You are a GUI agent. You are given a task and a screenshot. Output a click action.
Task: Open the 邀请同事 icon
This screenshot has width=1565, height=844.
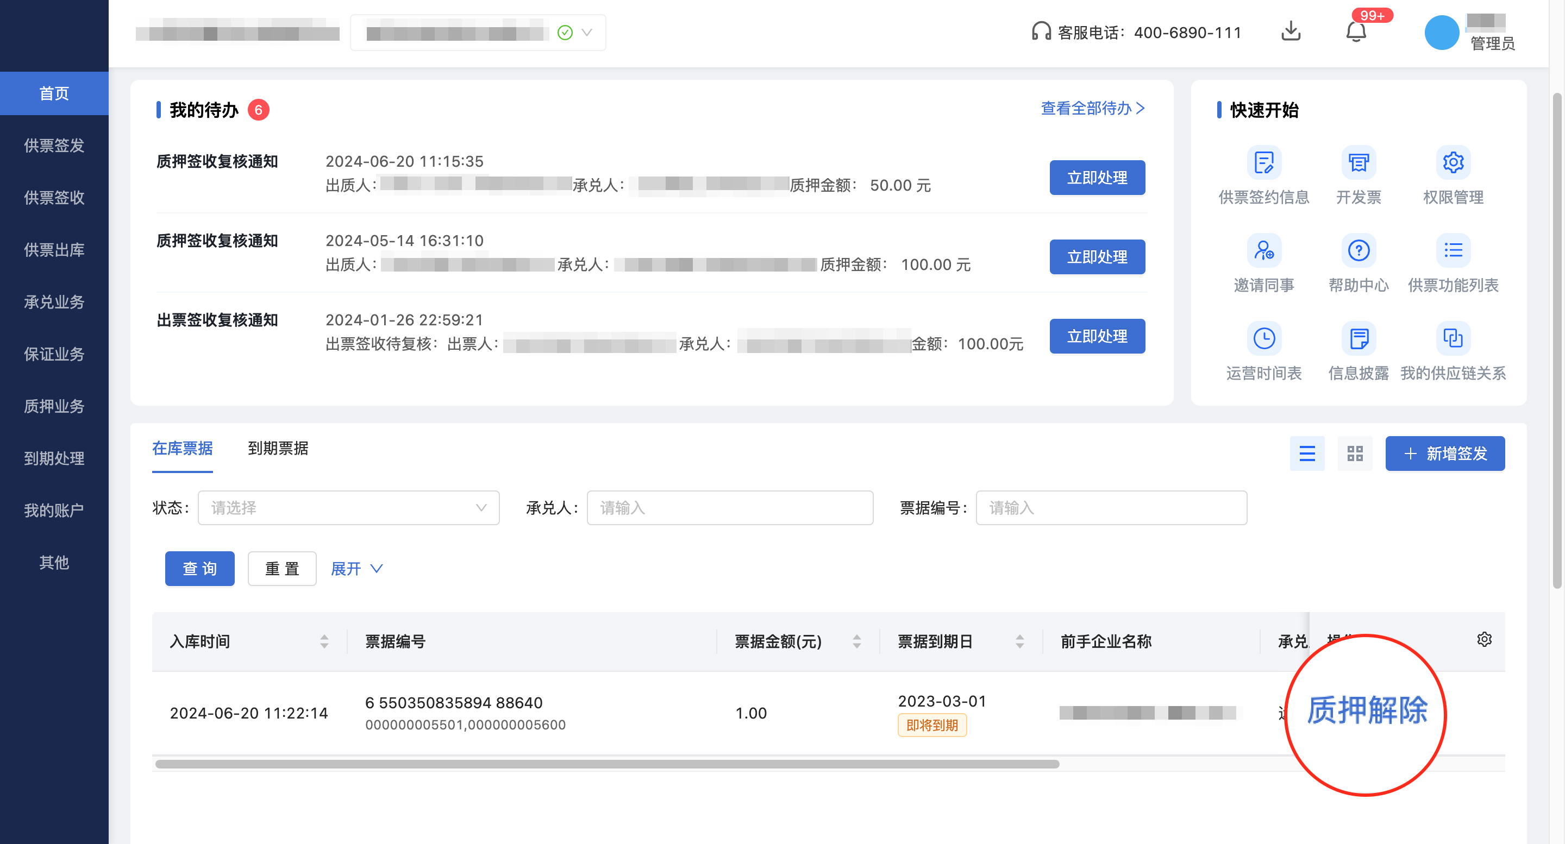point(1263,250)
